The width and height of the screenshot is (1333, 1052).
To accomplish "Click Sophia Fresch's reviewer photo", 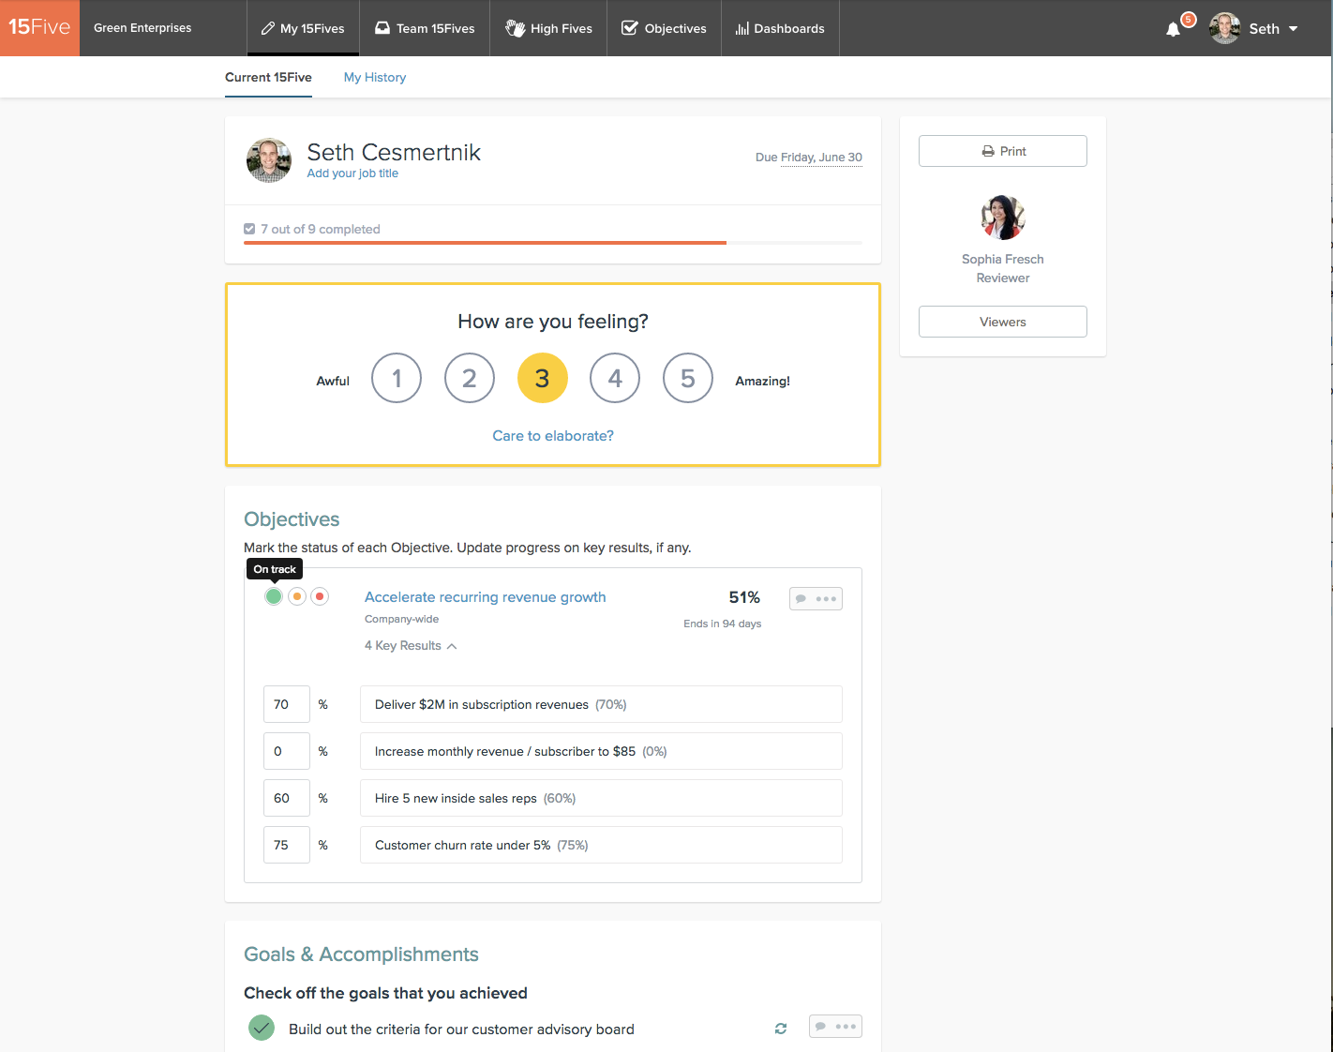I will (x=1003, y=218).
